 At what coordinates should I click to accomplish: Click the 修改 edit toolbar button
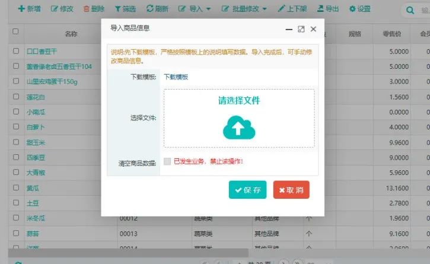[62, 9]
